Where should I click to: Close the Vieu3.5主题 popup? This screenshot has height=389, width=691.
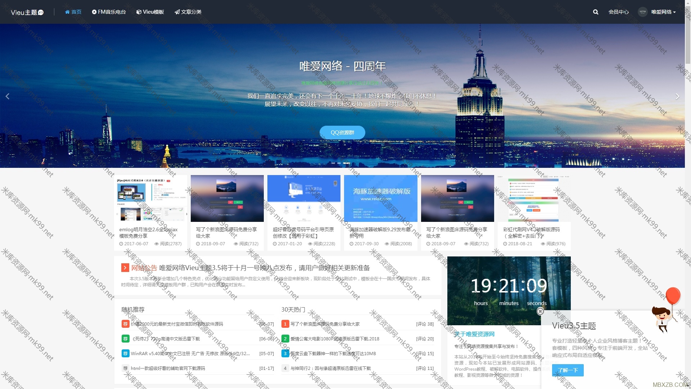click(540, 312)
